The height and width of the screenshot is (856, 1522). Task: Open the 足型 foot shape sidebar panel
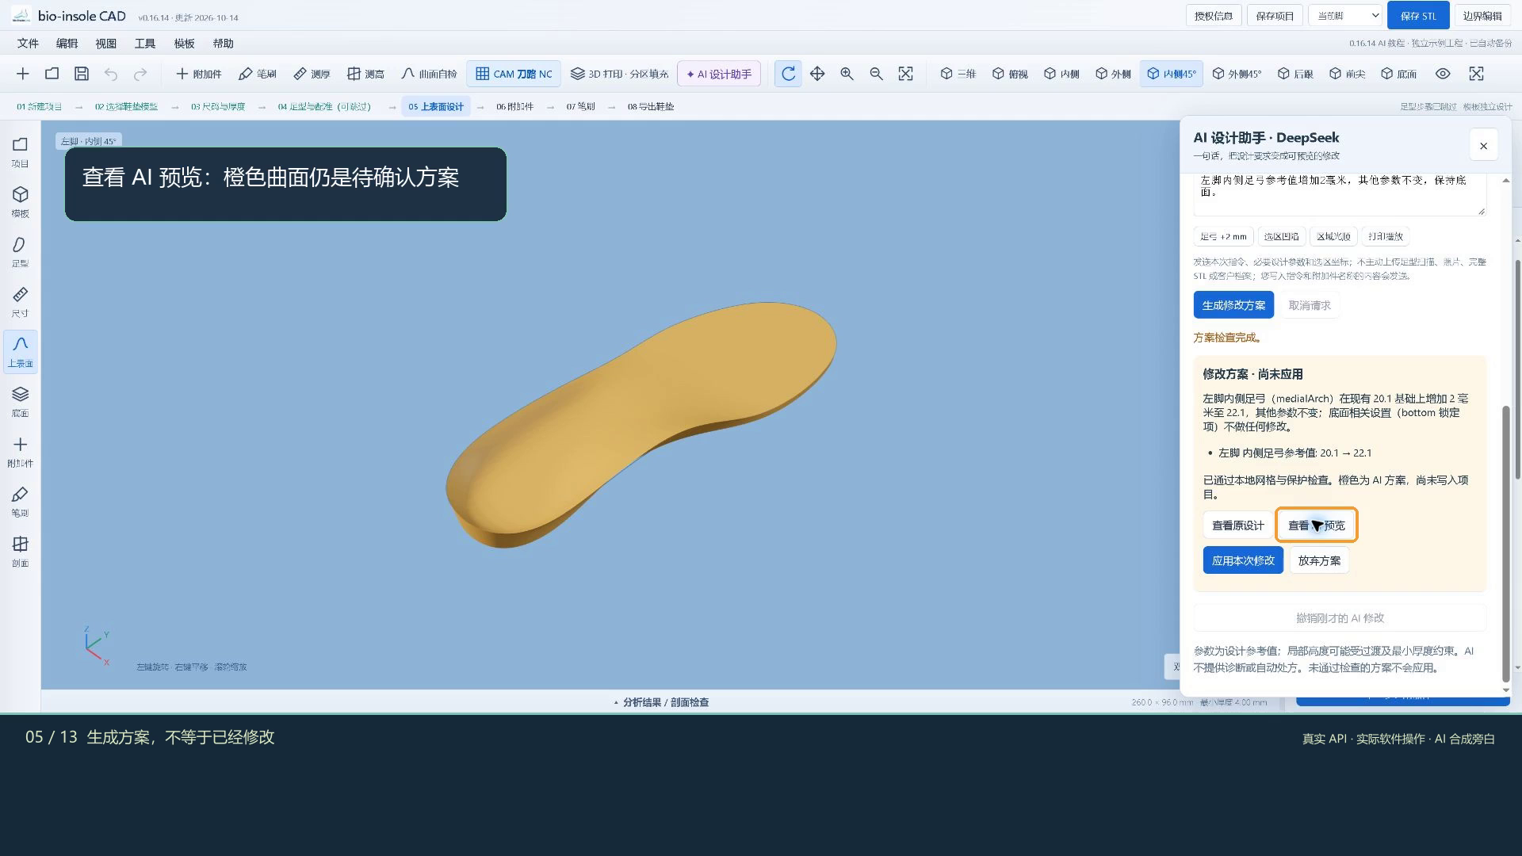(x=20, y=252)
